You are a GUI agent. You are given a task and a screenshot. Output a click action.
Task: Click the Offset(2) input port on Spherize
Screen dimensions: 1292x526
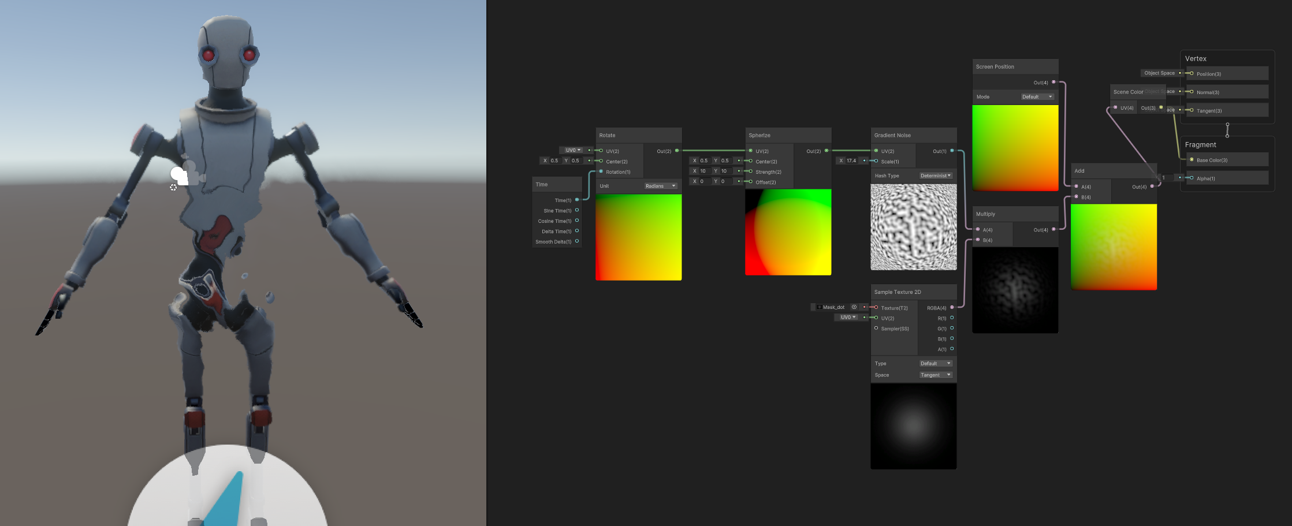751,182
